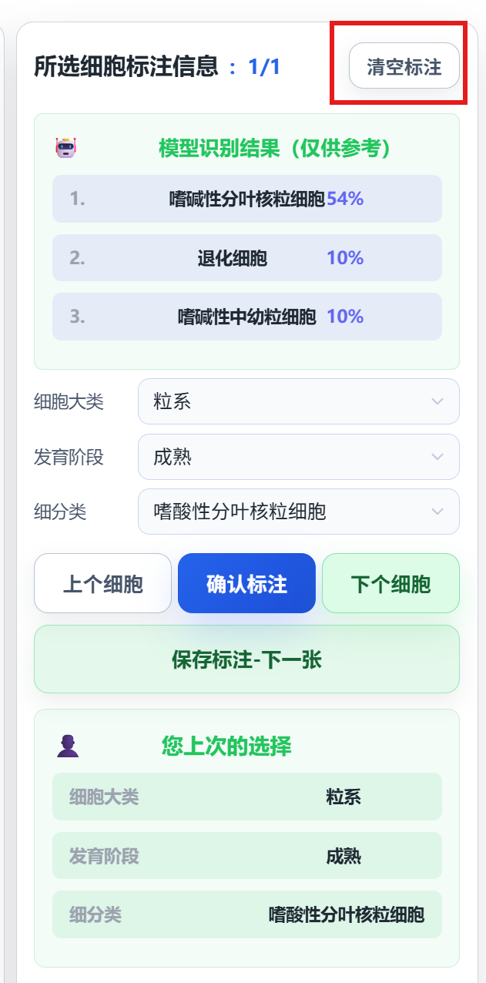Jump to next cell with 下个细胞
The image size is (486, 983).
point(390,583)
